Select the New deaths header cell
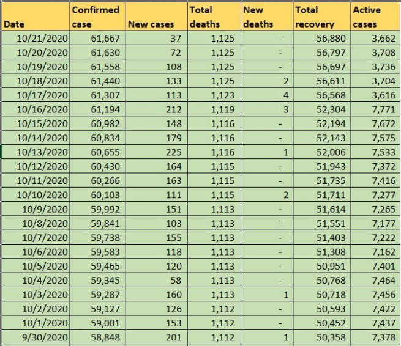Image resolution: width=401 pixels, height=346 pixels. click(267, 17)
